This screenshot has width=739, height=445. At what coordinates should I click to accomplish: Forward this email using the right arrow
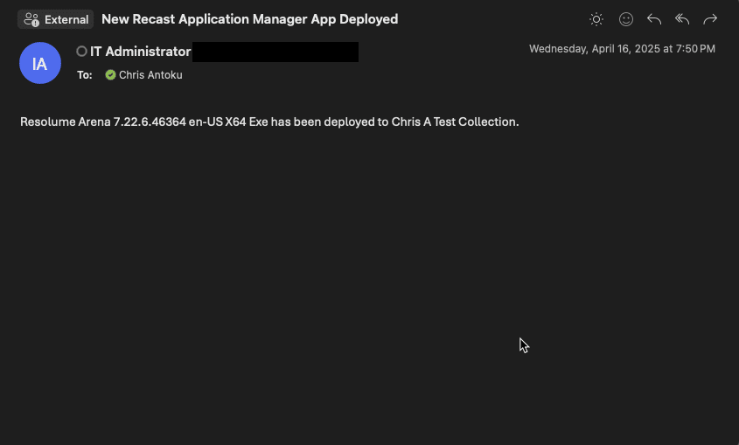(710, 19)
